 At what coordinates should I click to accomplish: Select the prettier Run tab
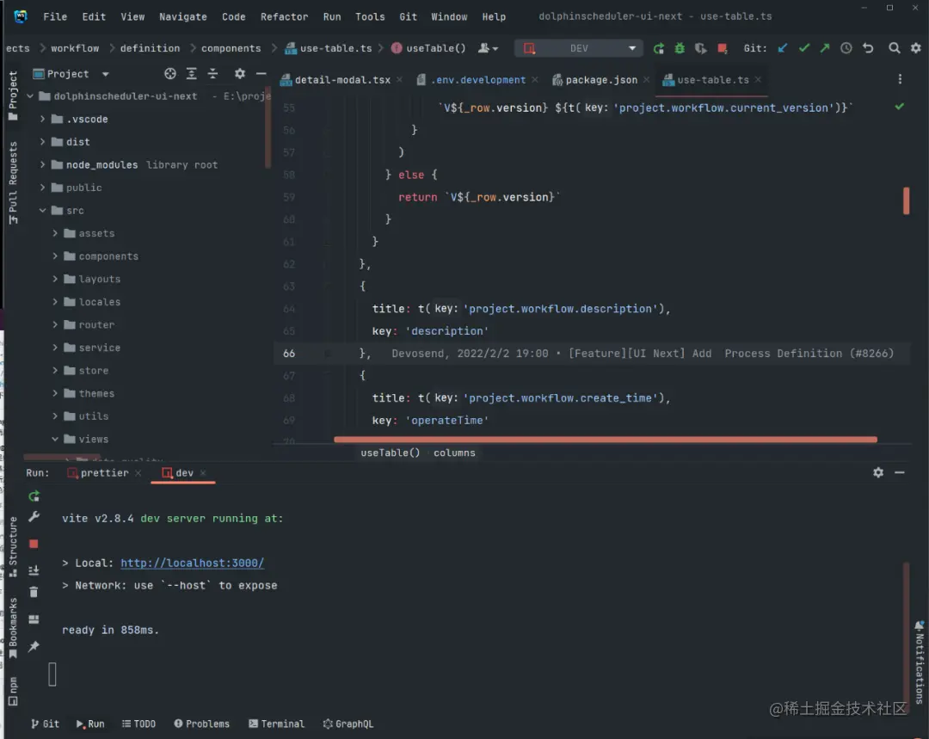click(104, 473)
